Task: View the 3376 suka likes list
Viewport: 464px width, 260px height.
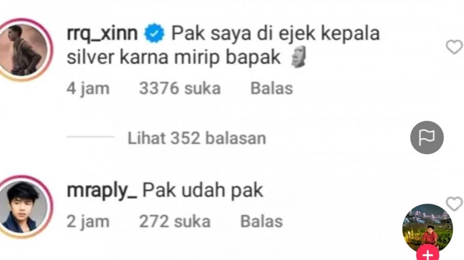Action: pos(180,88)
